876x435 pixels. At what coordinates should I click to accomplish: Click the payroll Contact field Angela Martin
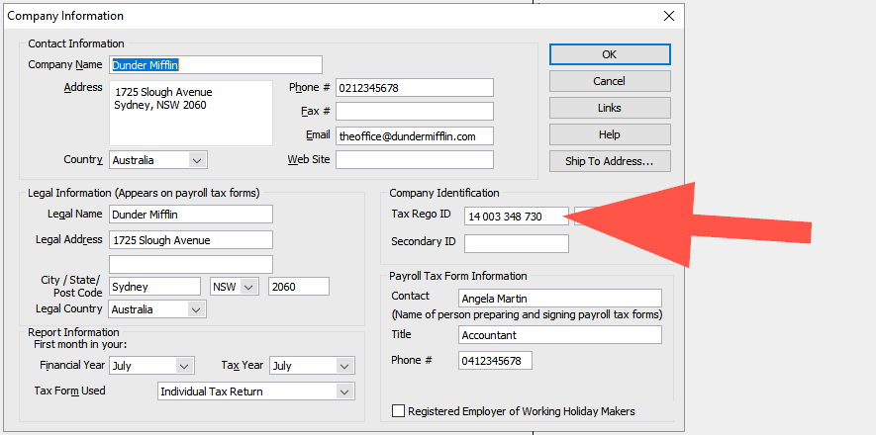[560, 299]
